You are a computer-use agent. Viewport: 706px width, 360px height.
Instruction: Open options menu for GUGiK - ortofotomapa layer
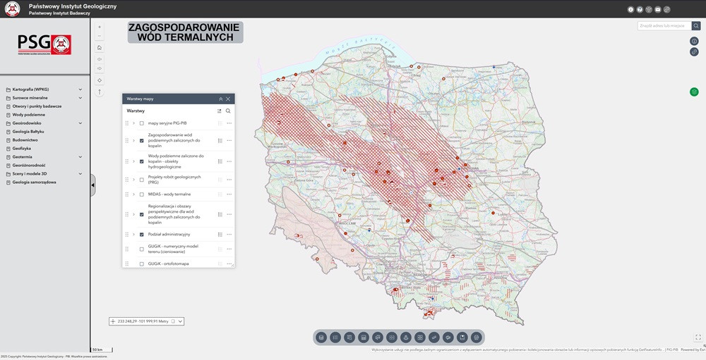(229, 263)
